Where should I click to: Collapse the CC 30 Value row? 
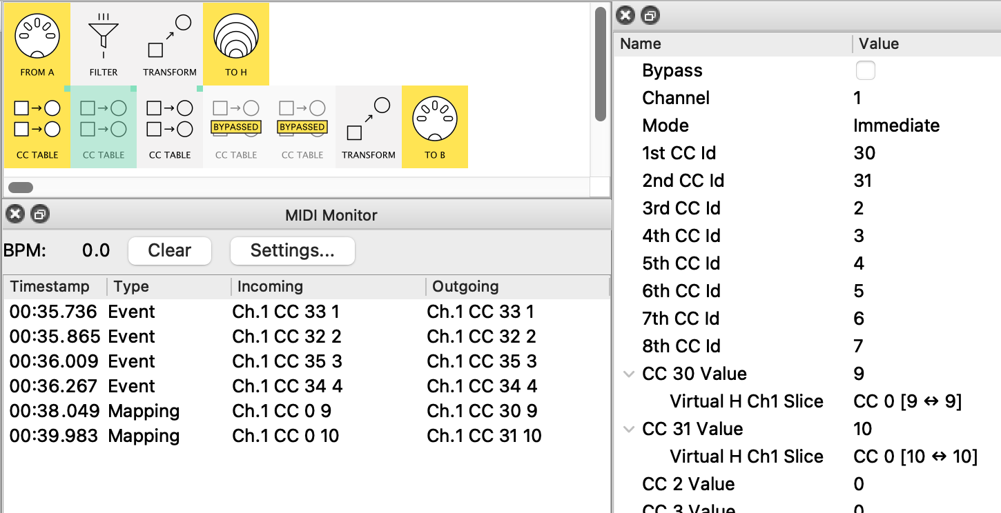[x=629, y=374]
